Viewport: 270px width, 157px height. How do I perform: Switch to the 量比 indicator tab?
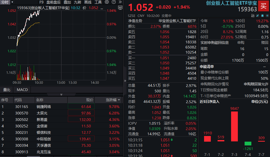click(x=6, y=90)
